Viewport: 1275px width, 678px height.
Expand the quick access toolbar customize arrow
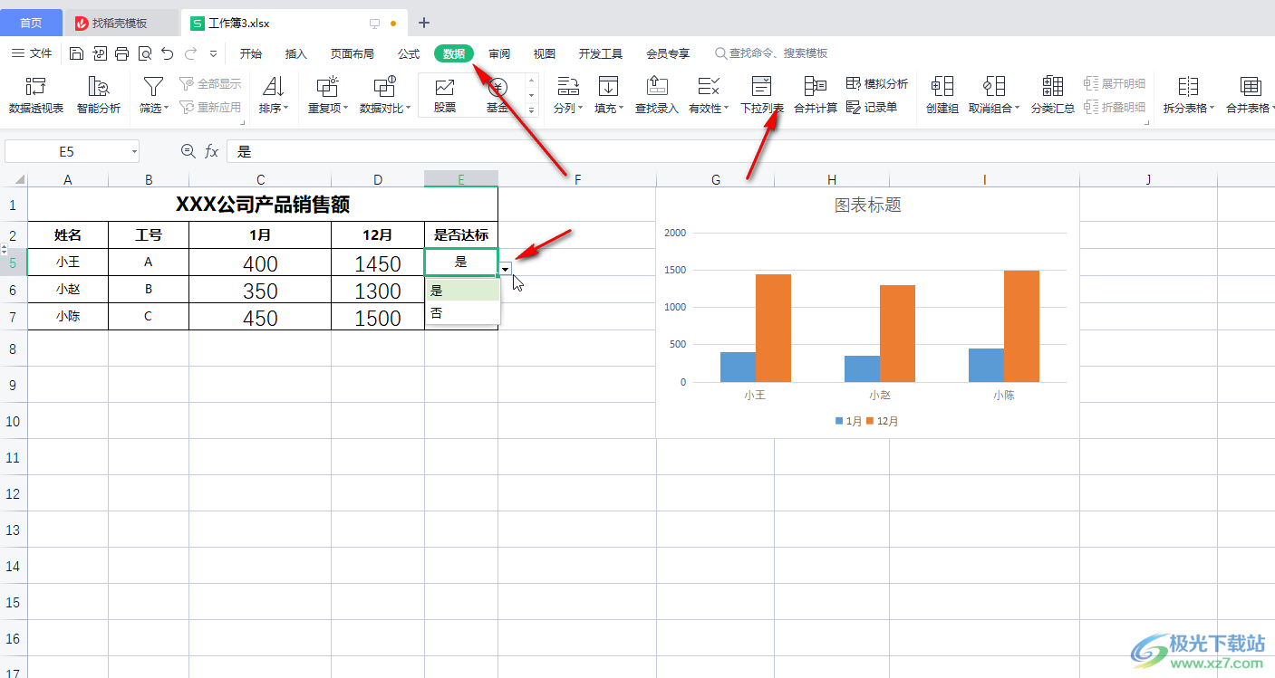214,53
